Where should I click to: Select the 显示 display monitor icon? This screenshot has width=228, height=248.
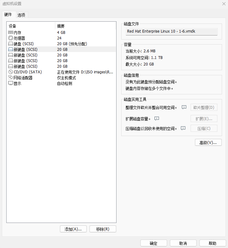click(x=10, y=83)
